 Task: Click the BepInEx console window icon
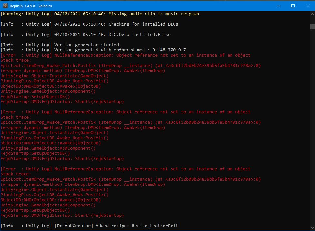pyautogui.click(x=5, y=6)
